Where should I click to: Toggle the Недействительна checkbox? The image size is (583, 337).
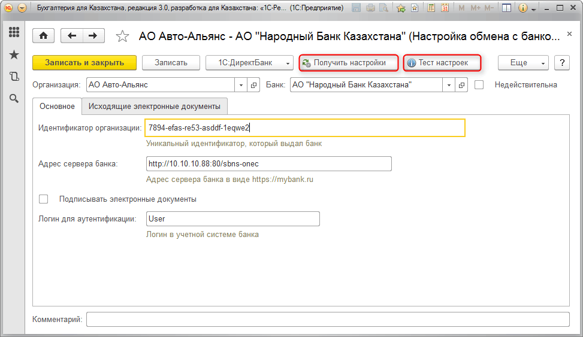(x=479, y=85)
